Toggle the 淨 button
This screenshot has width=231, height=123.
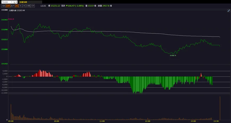tap(24, 6)
